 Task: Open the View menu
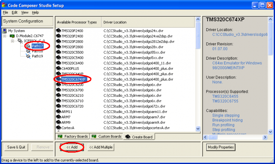point(25,12)
